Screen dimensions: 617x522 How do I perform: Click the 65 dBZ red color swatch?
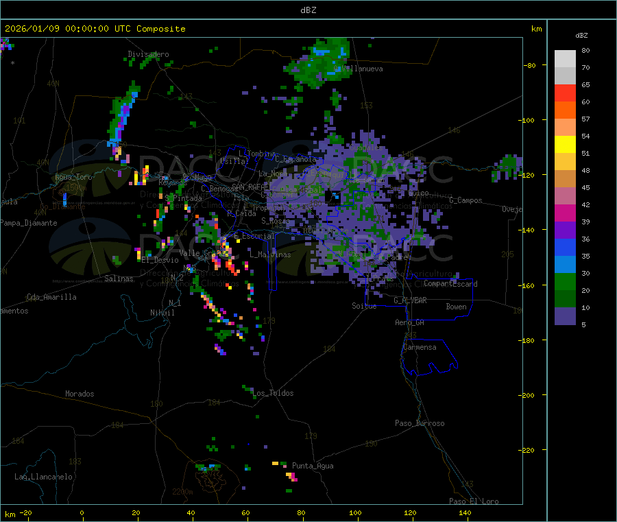pos(565,93)
